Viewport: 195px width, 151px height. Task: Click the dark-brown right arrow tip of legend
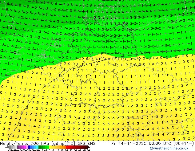(88, 147)
